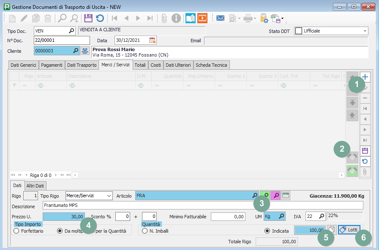Click the save floppy disk toolbar icon
This screenshot has height=250, width=379.
[x=88, y=18]
